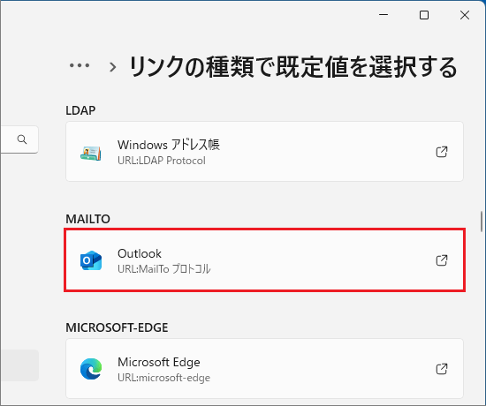The width and height of the screenshot is (486, 406).
Task: Click the Microsoft Edge app icon
Action: tap(91, 369)
